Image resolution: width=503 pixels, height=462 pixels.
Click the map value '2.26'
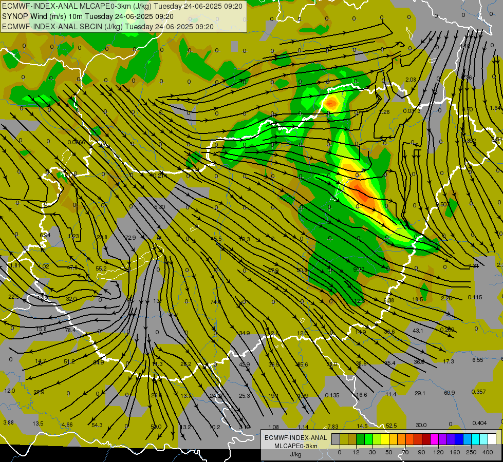446,298
